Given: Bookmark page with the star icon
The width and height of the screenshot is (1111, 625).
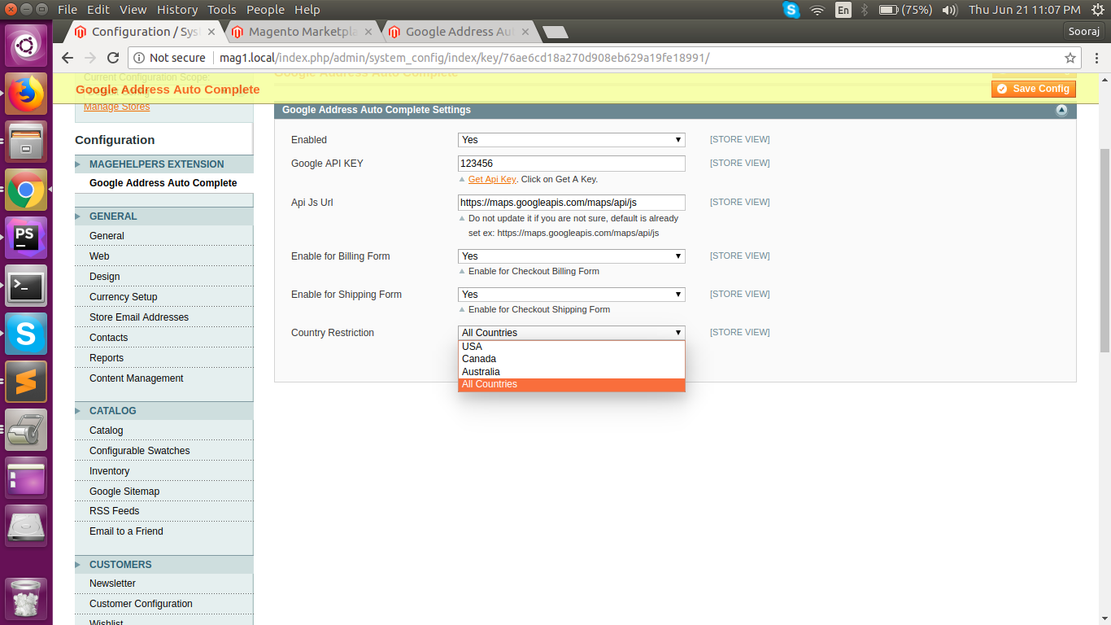Looking at the screenshot, I should pos(1070,58).
